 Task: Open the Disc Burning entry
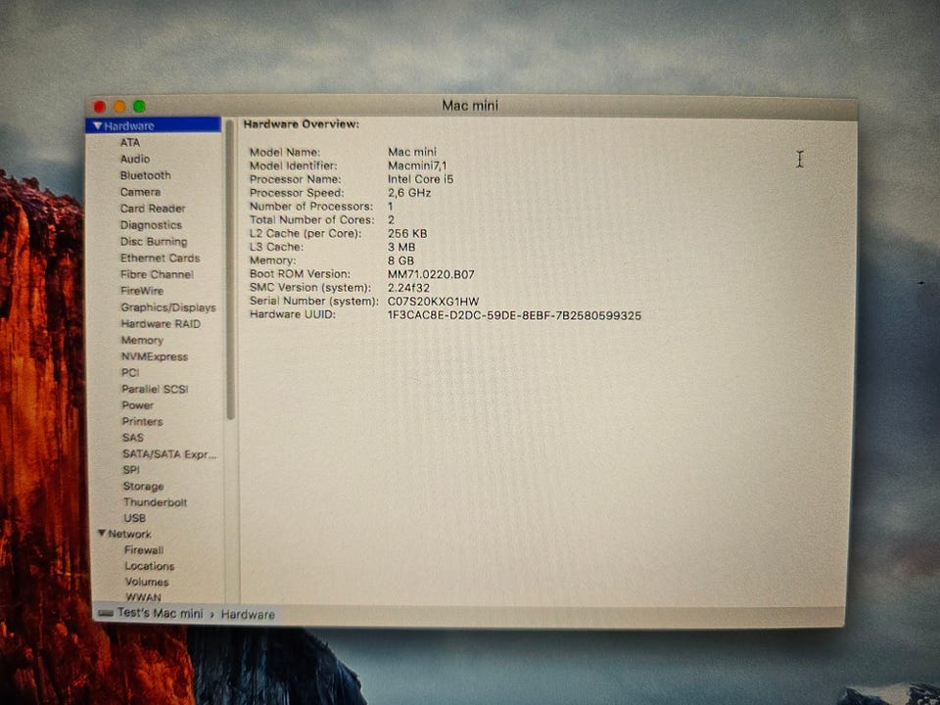tap(154, 242)
